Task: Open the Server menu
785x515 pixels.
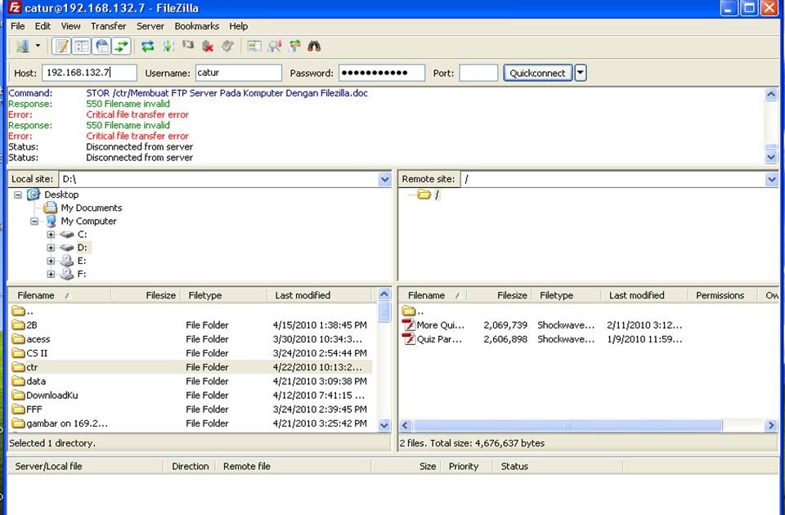Action: (x=150, y=26)
